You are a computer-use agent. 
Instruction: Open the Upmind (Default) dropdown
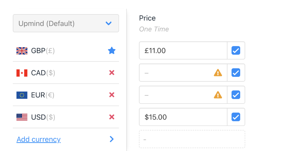coord(66,23)
